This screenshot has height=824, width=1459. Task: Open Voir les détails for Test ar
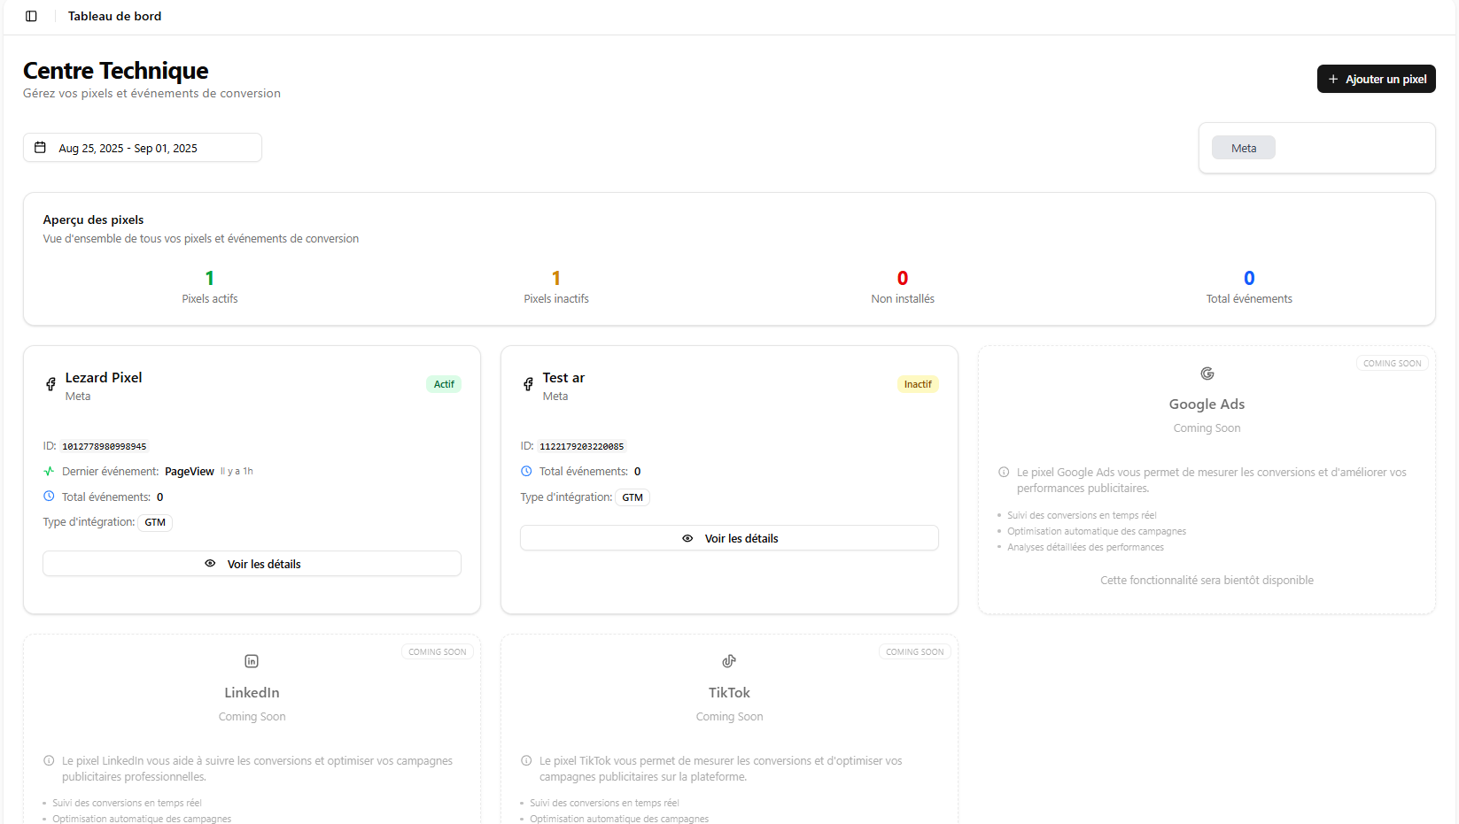[x=729, y=538]
